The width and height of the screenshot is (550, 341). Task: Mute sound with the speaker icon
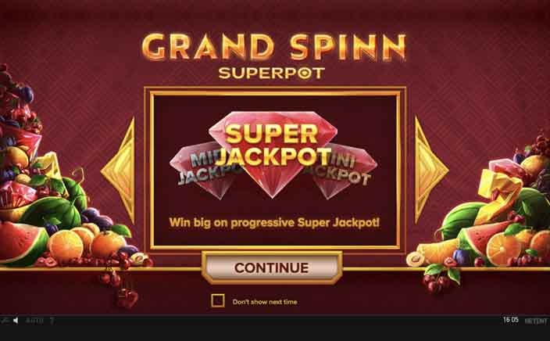coord(16,321)
